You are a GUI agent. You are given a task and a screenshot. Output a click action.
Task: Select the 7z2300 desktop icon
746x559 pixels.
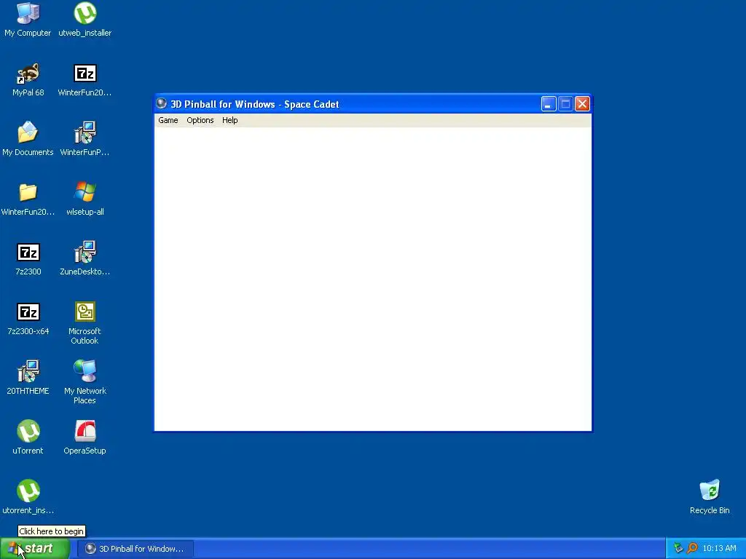tap(28, 253)
